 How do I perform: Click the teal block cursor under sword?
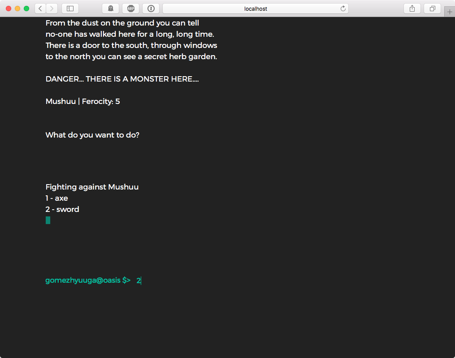(48, 220)
